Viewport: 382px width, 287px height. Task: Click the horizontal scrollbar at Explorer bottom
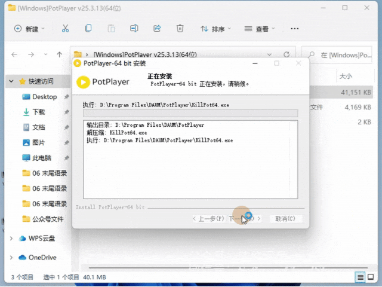[x=228, y=268]
